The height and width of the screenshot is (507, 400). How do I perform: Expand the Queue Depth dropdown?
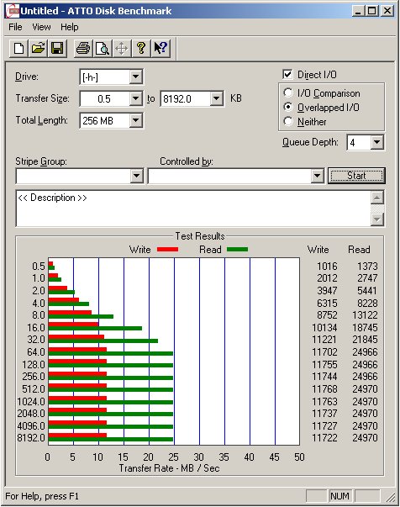point(376,142)
